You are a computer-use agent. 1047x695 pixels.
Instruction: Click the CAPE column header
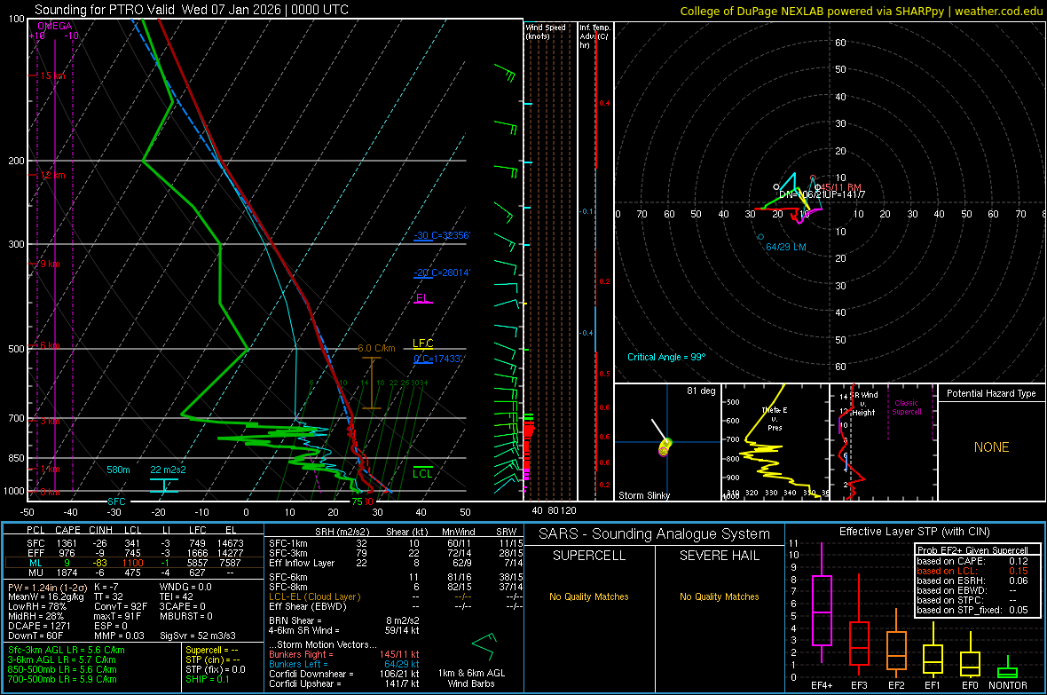[67, 530]
